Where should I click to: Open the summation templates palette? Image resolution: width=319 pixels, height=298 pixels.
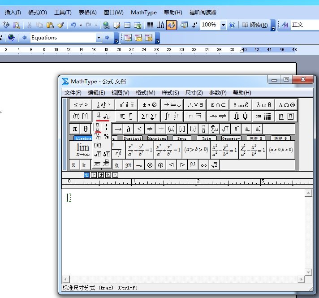pyautogui.click(x=148, y=116)
